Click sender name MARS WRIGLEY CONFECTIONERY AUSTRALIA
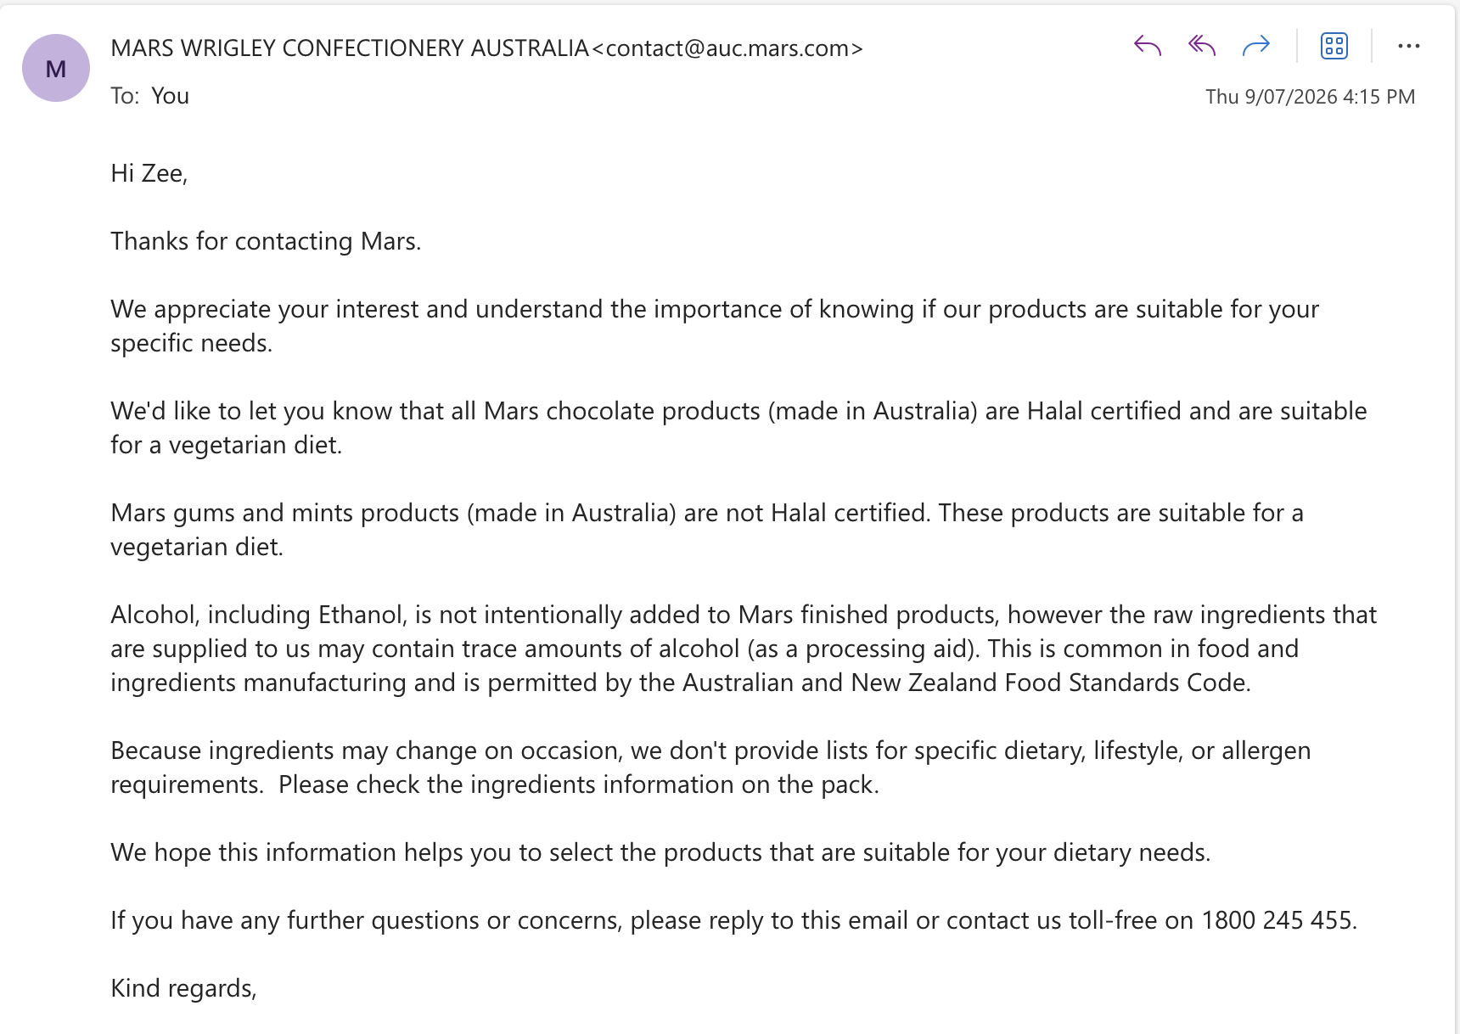Viewport: 1460px width, 1034px height. pos(350,48)
